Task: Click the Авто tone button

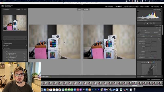Action: click(x=159, y=39)
